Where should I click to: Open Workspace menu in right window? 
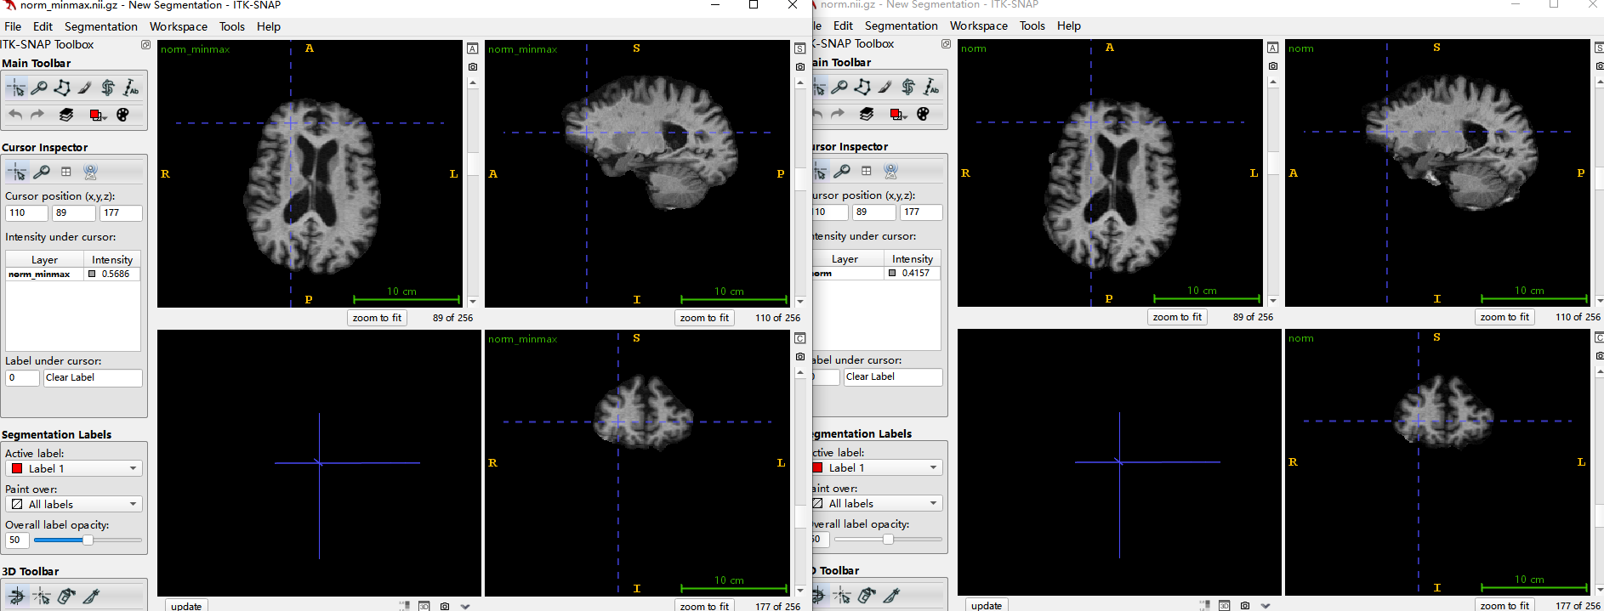click(978, 25)
